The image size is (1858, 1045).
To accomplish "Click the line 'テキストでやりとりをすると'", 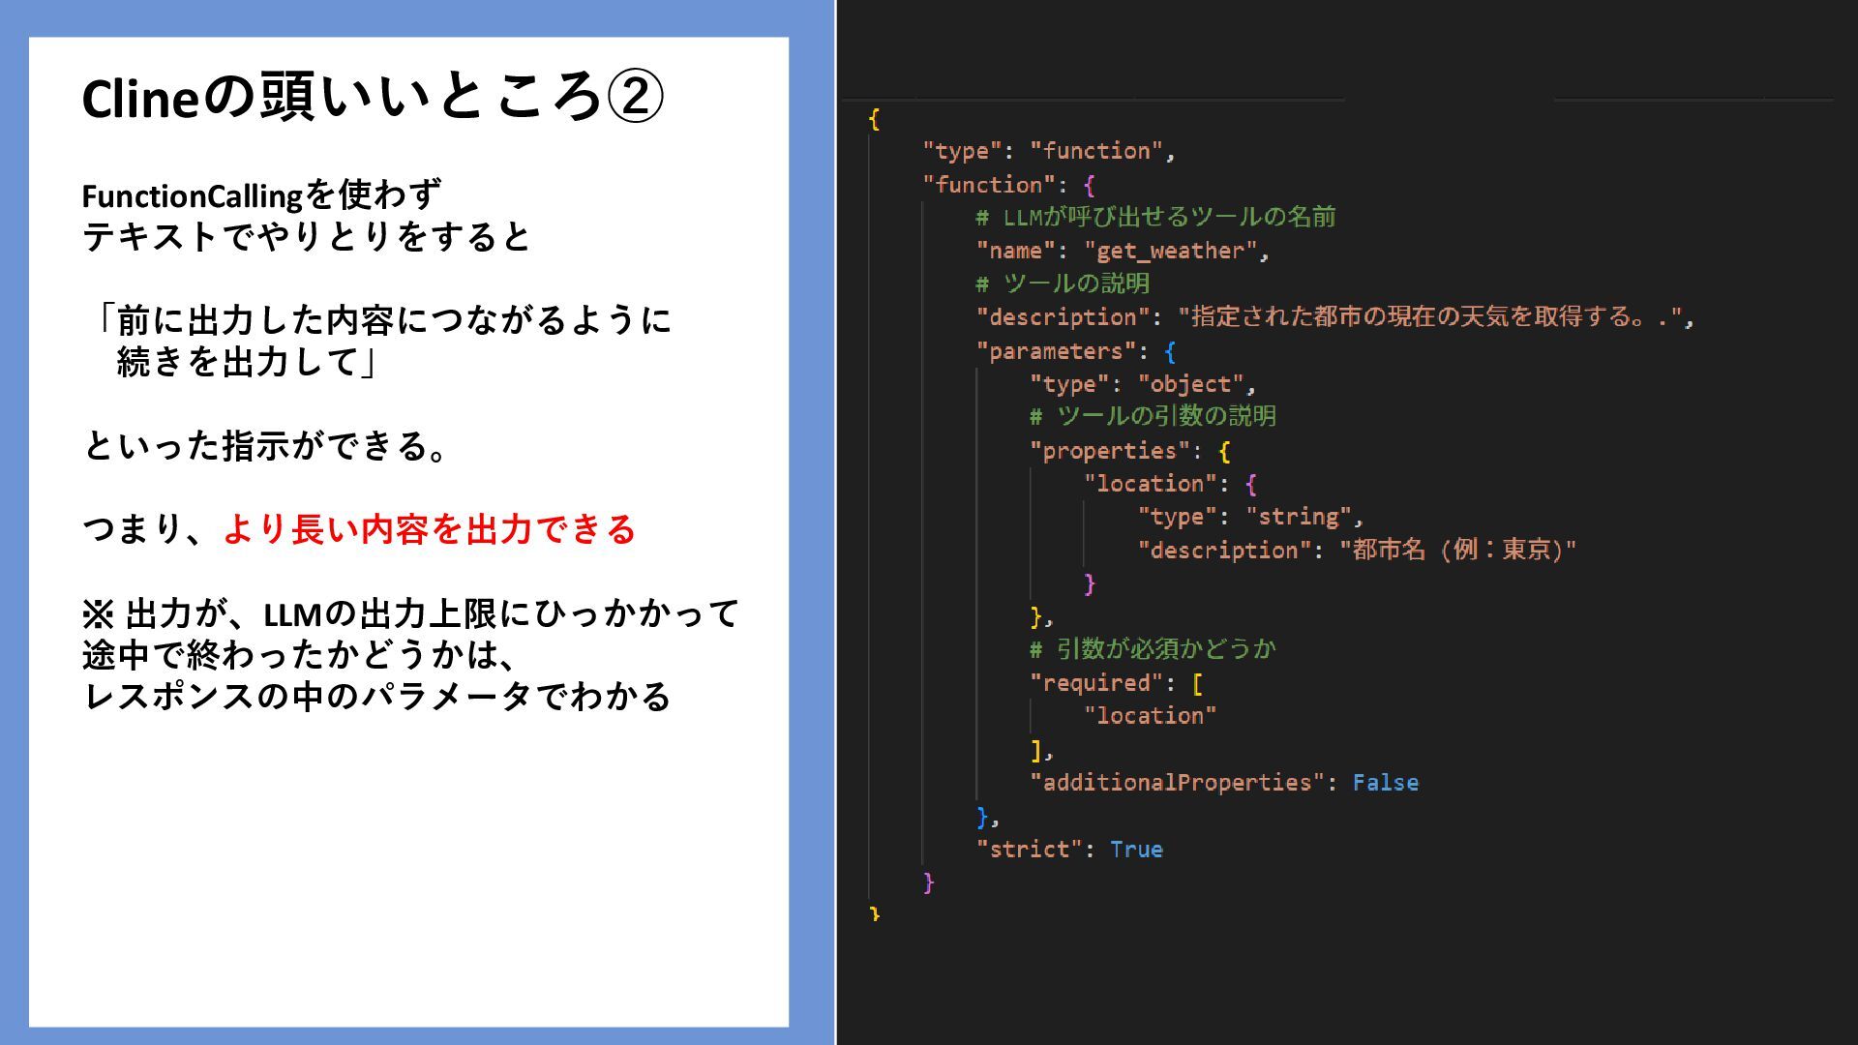I will pyautogui.click(x=307, y=237).
